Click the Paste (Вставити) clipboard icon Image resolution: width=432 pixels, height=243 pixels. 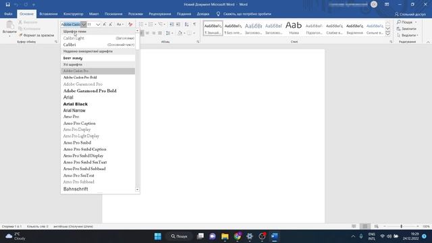click(x=9, y=25)
